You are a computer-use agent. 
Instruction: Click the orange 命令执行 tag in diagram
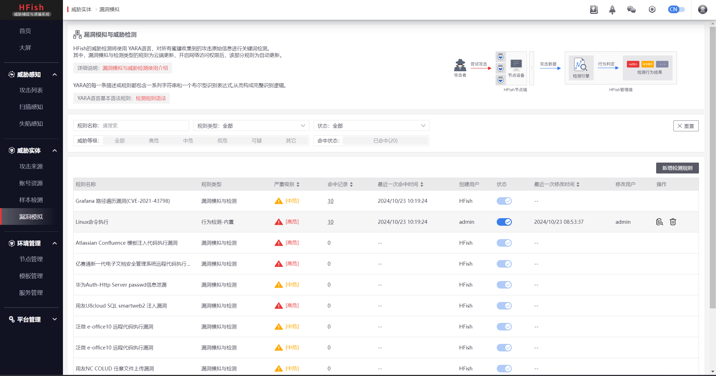coord(647,64)
